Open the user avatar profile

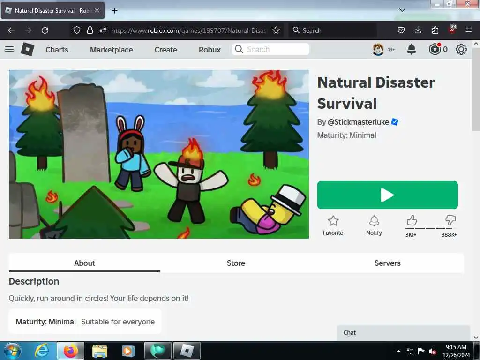(378, 49)
